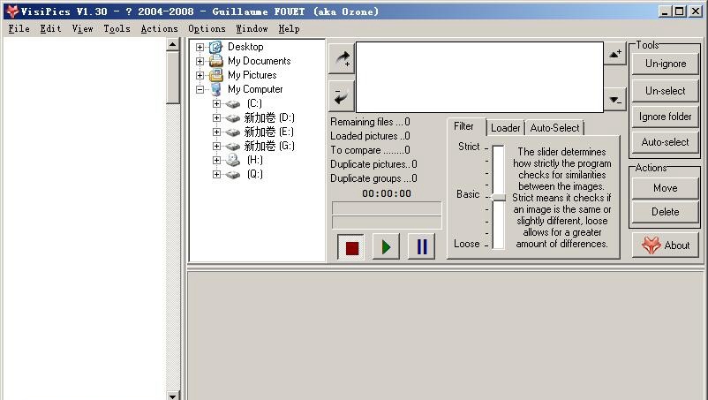Screen dimensions: 708x400
Task: Click the My Pictures folder icon
Action: coord(215,75)
